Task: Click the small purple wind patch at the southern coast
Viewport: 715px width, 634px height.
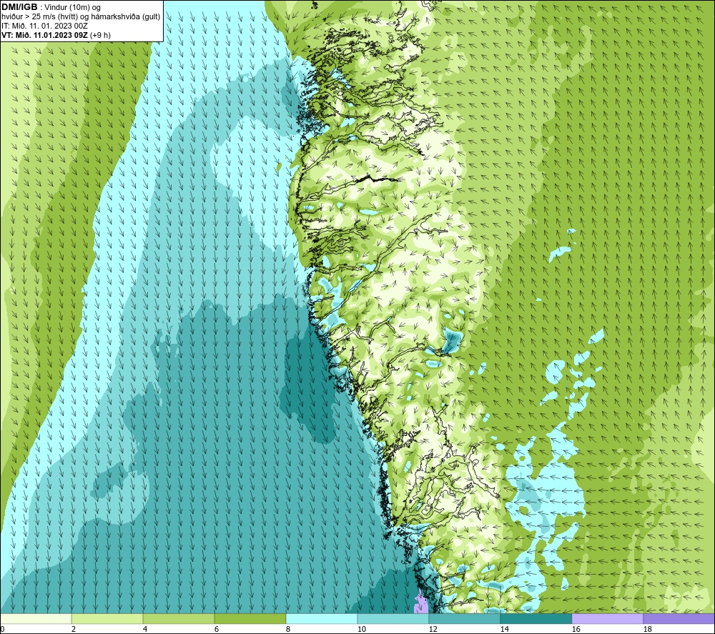Action: [x=420, y=603]
